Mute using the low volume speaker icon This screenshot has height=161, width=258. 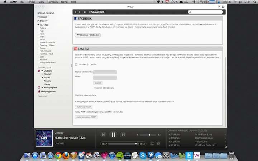click(137, 135)
